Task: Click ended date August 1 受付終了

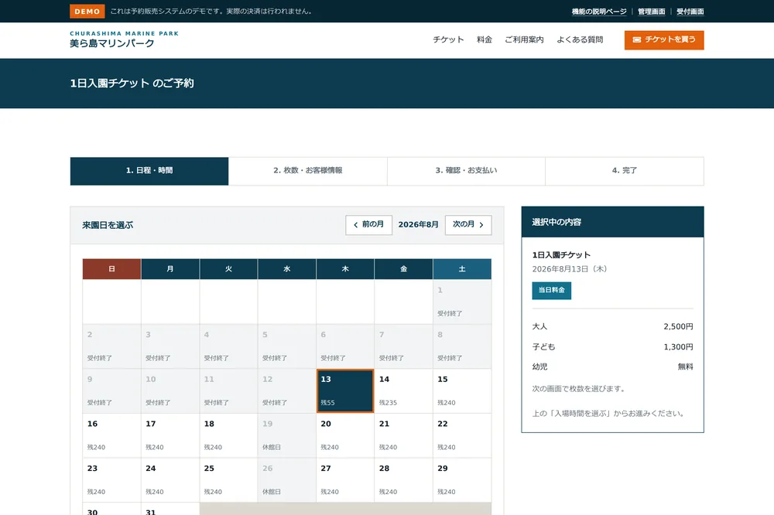Action: coord(462,302)
